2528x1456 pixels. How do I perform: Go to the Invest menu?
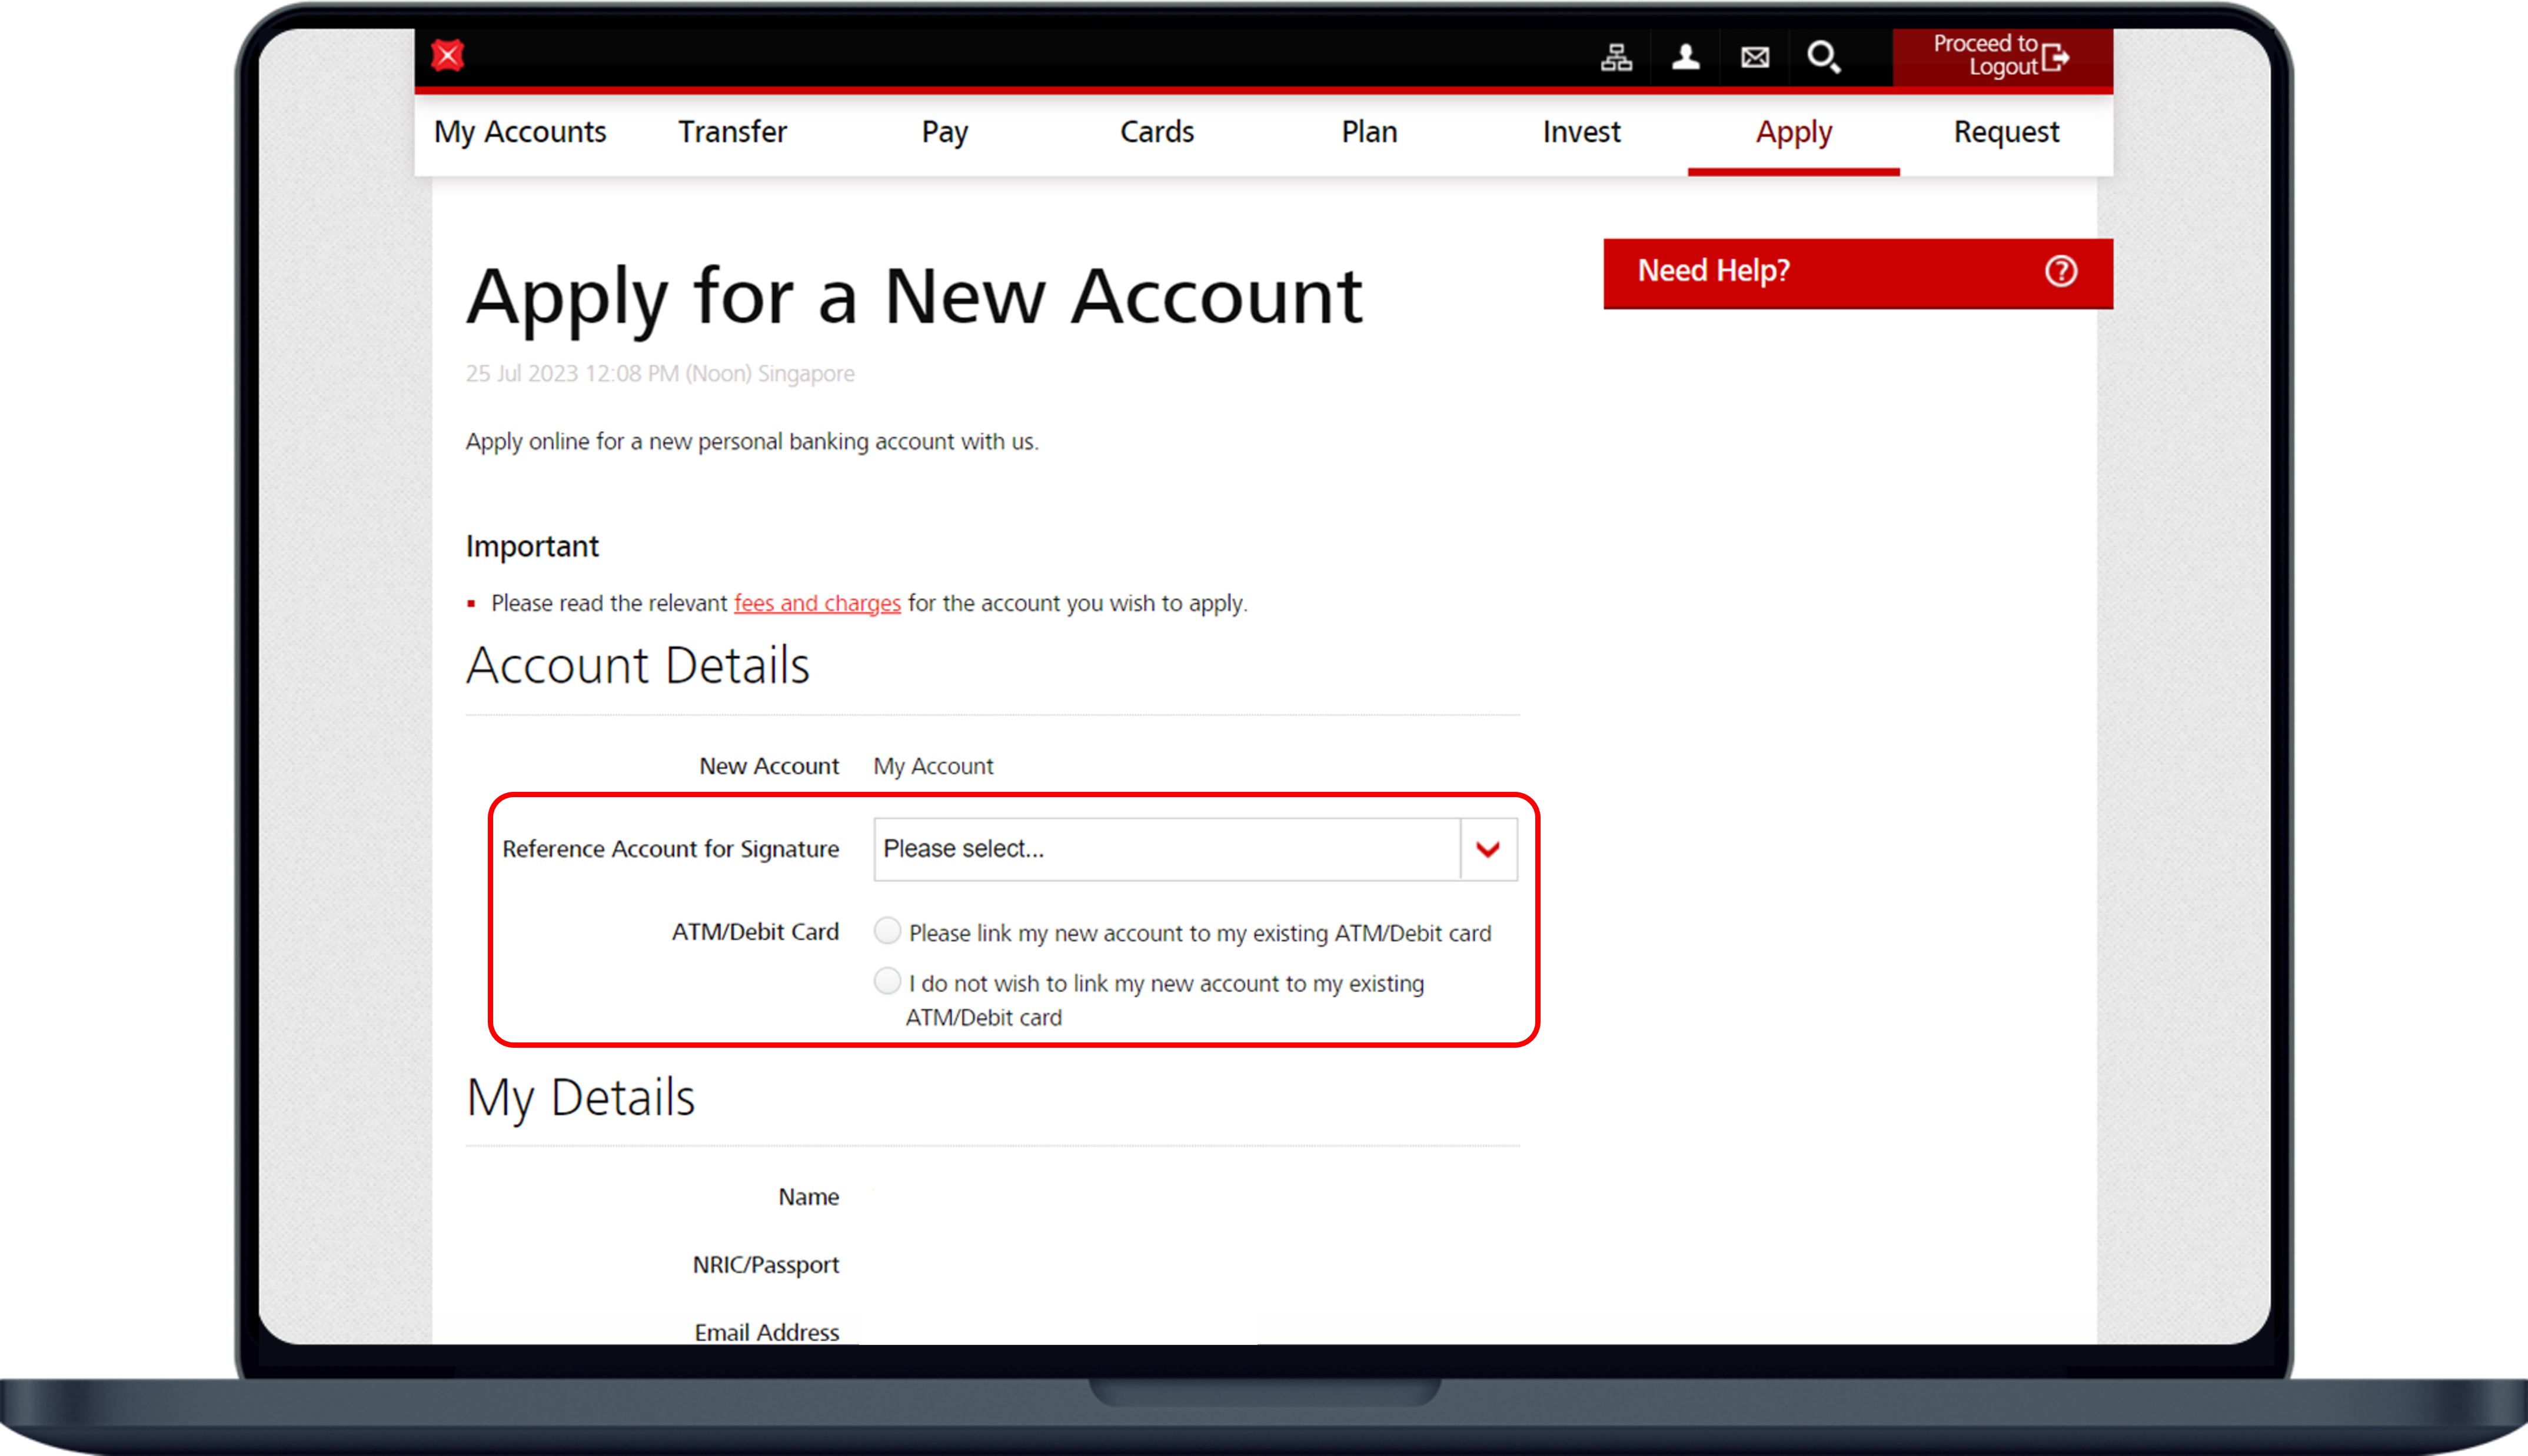pos(1581,132)
